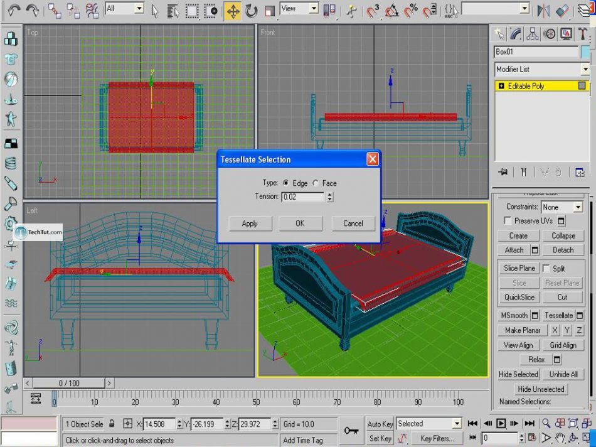
Task: Click the Selection Lock padlock icon
Action: (112, 423)
